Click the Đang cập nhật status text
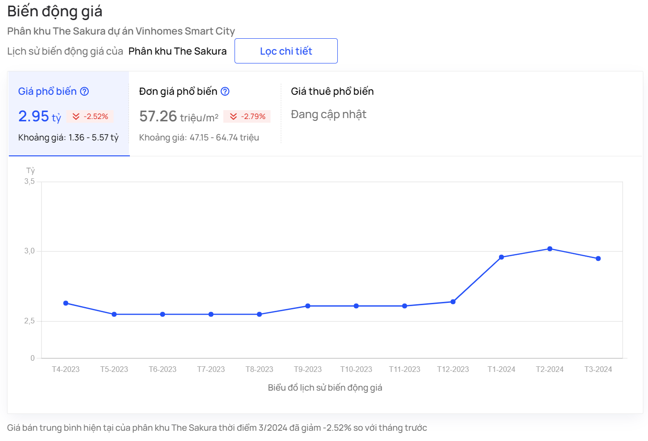648x441 pixels. 328,114
